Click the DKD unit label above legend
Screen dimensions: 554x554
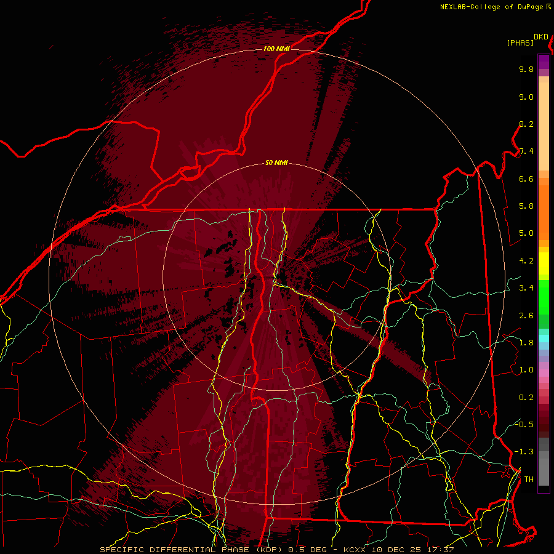click(541, 37)
